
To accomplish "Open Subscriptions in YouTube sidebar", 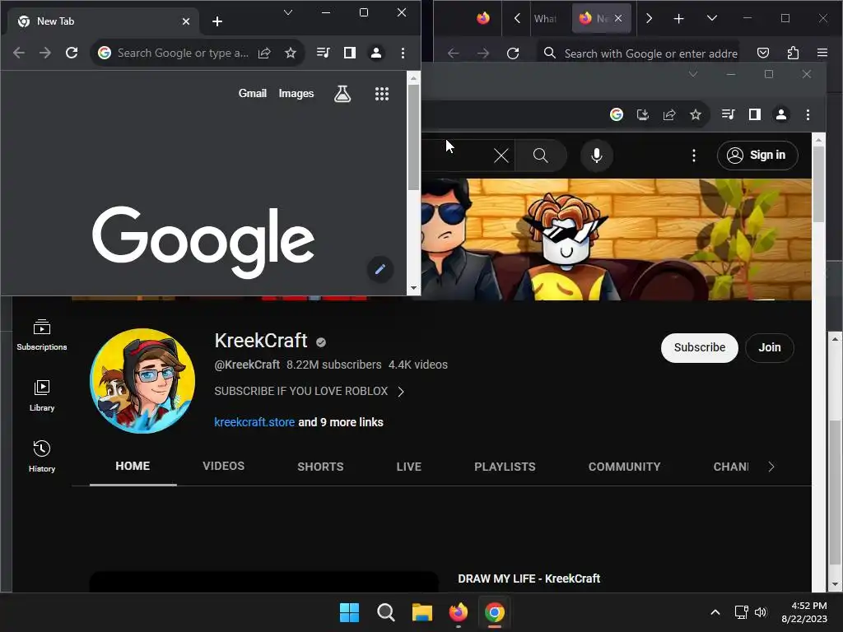I will click(x=42, y=335).
